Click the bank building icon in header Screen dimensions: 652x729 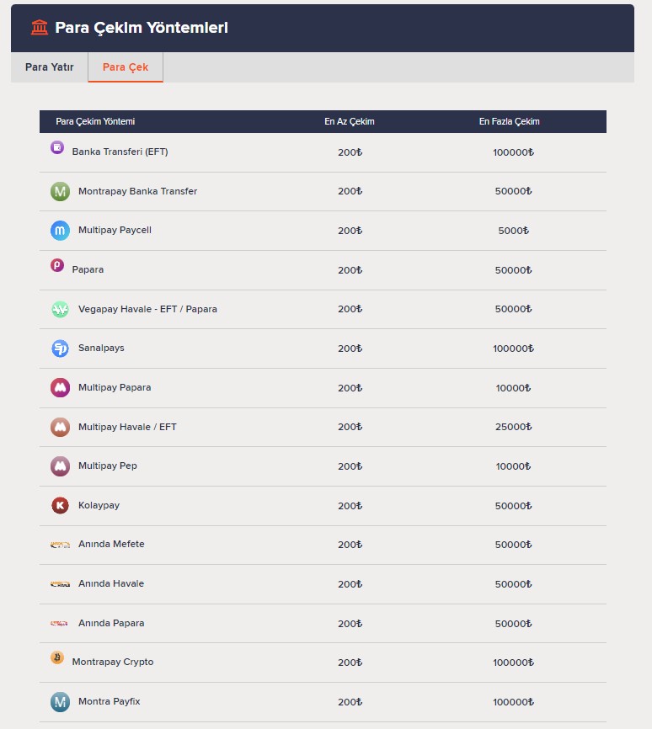(x=40, y=28)
